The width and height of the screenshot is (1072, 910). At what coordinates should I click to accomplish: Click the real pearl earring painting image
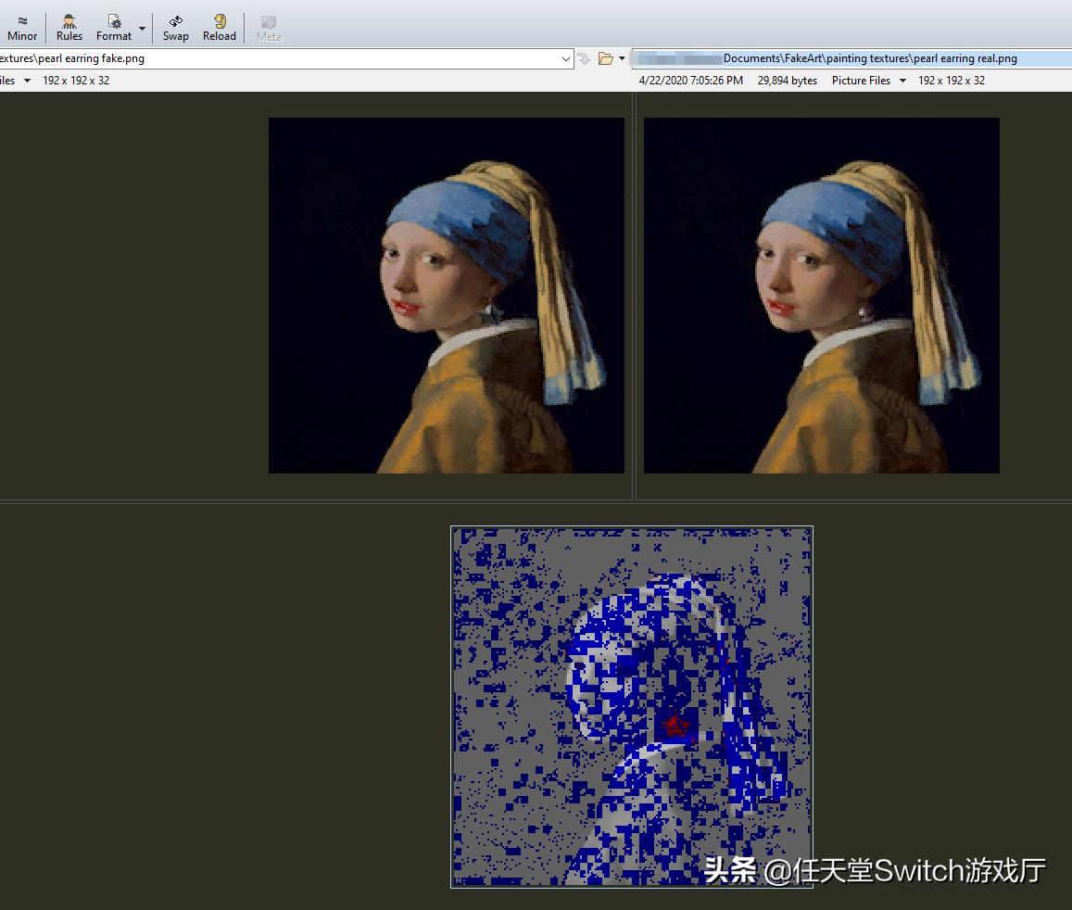pos(822,296)
